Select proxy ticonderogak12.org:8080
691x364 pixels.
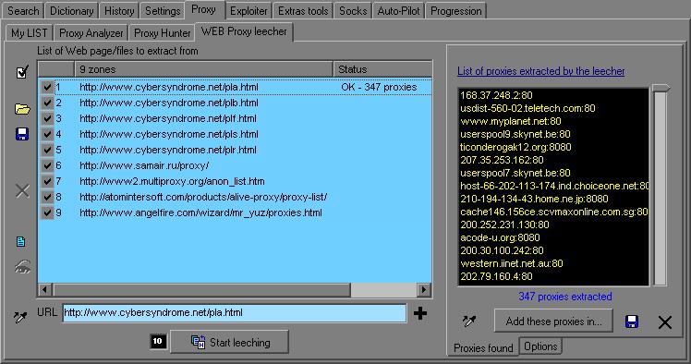pyautogui.click(x=515, y=147)
